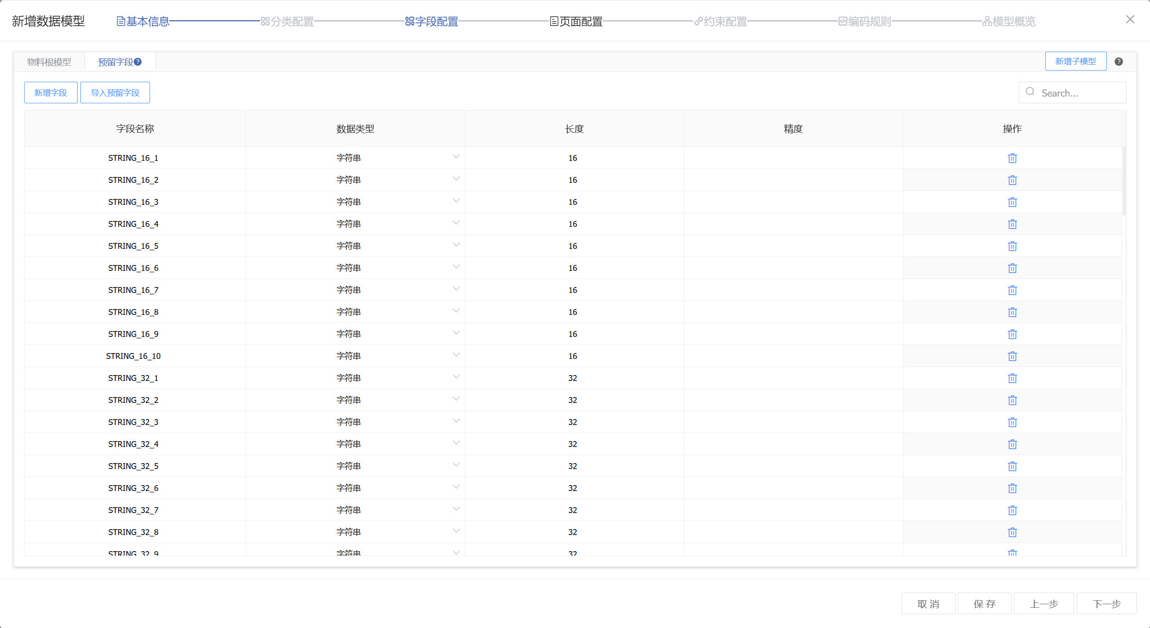The height and width of the screenshot is (628, 1150).
Task: Open data type dropdown for STRING_32_1
Action: [456, 377]
